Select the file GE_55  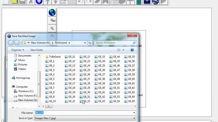click(x=129, y=57)
